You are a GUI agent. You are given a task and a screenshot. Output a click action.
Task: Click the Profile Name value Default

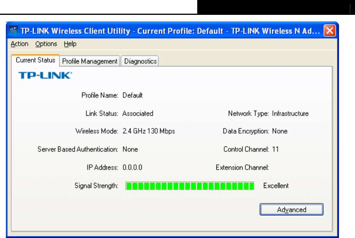click(x=132, y=95)
